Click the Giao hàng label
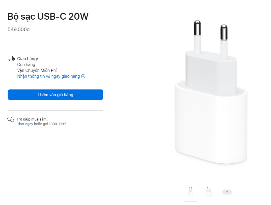 tap(27, 58)
